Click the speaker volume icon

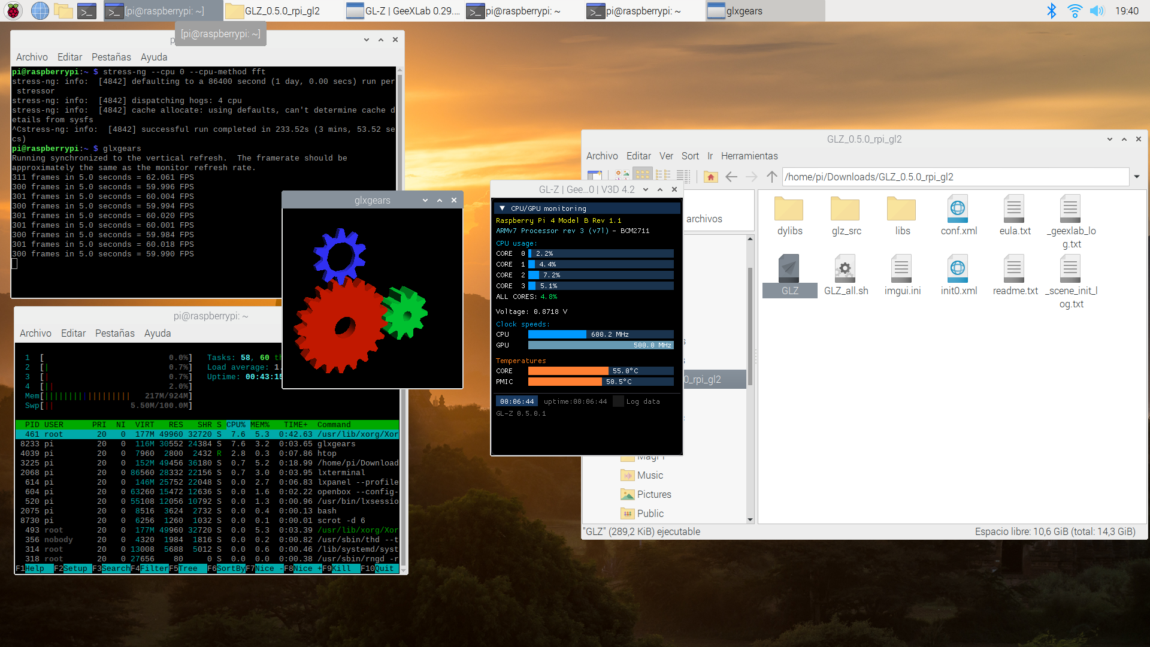[1096, 11]
